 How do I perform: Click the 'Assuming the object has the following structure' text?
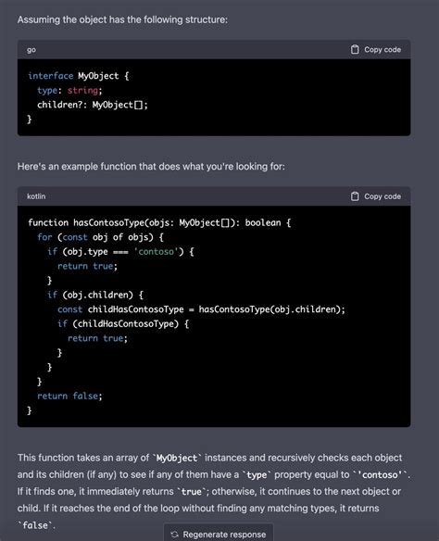pos(122,19)
